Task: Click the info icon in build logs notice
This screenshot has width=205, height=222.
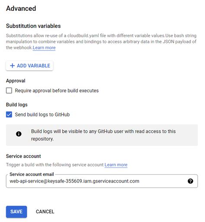Action: pos(19,134)
